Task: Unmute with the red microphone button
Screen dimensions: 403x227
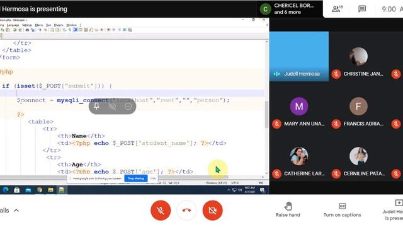Action: 161,211
